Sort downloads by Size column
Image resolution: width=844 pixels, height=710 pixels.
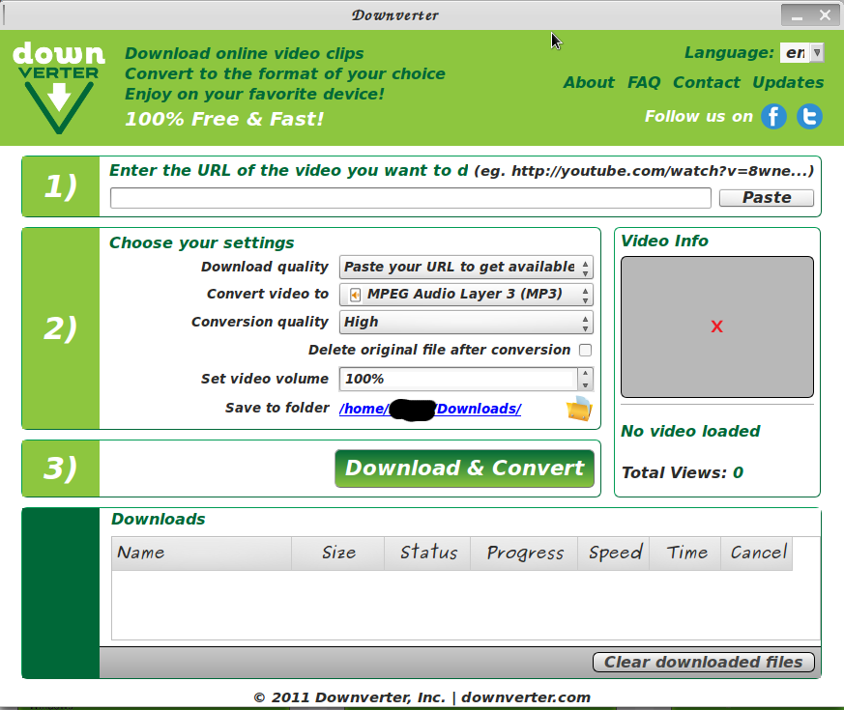tap(338, 553)
